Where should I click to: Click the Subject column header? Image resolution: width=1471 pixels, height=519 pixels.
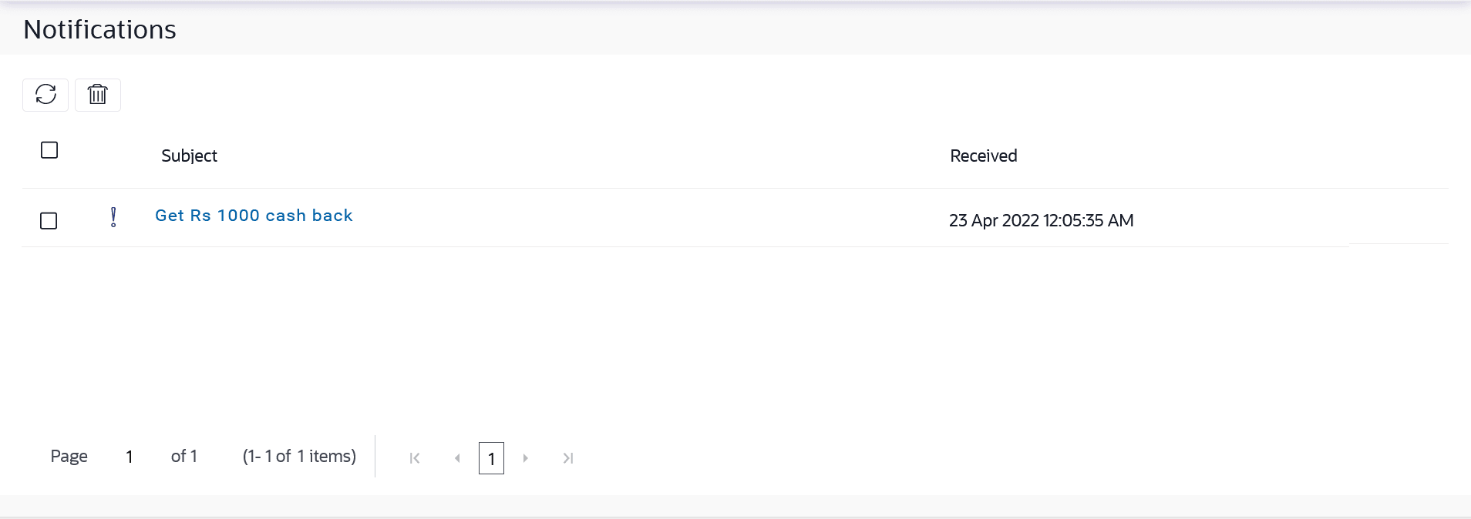[189, 156]
